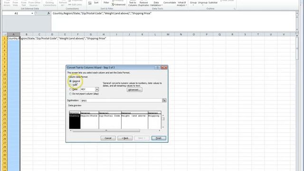
Task: Open the Refresh All dropdown
Action: click(x=63, y=3)
